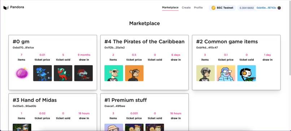The width and height of the screenshot is (291, 131).
Task: Click the bucket hat thumbnail in Premium stuff
Action: 114,127
